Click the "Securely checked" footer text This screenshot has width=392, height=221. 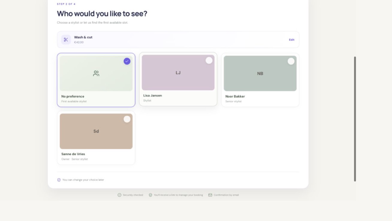point(133,195)
